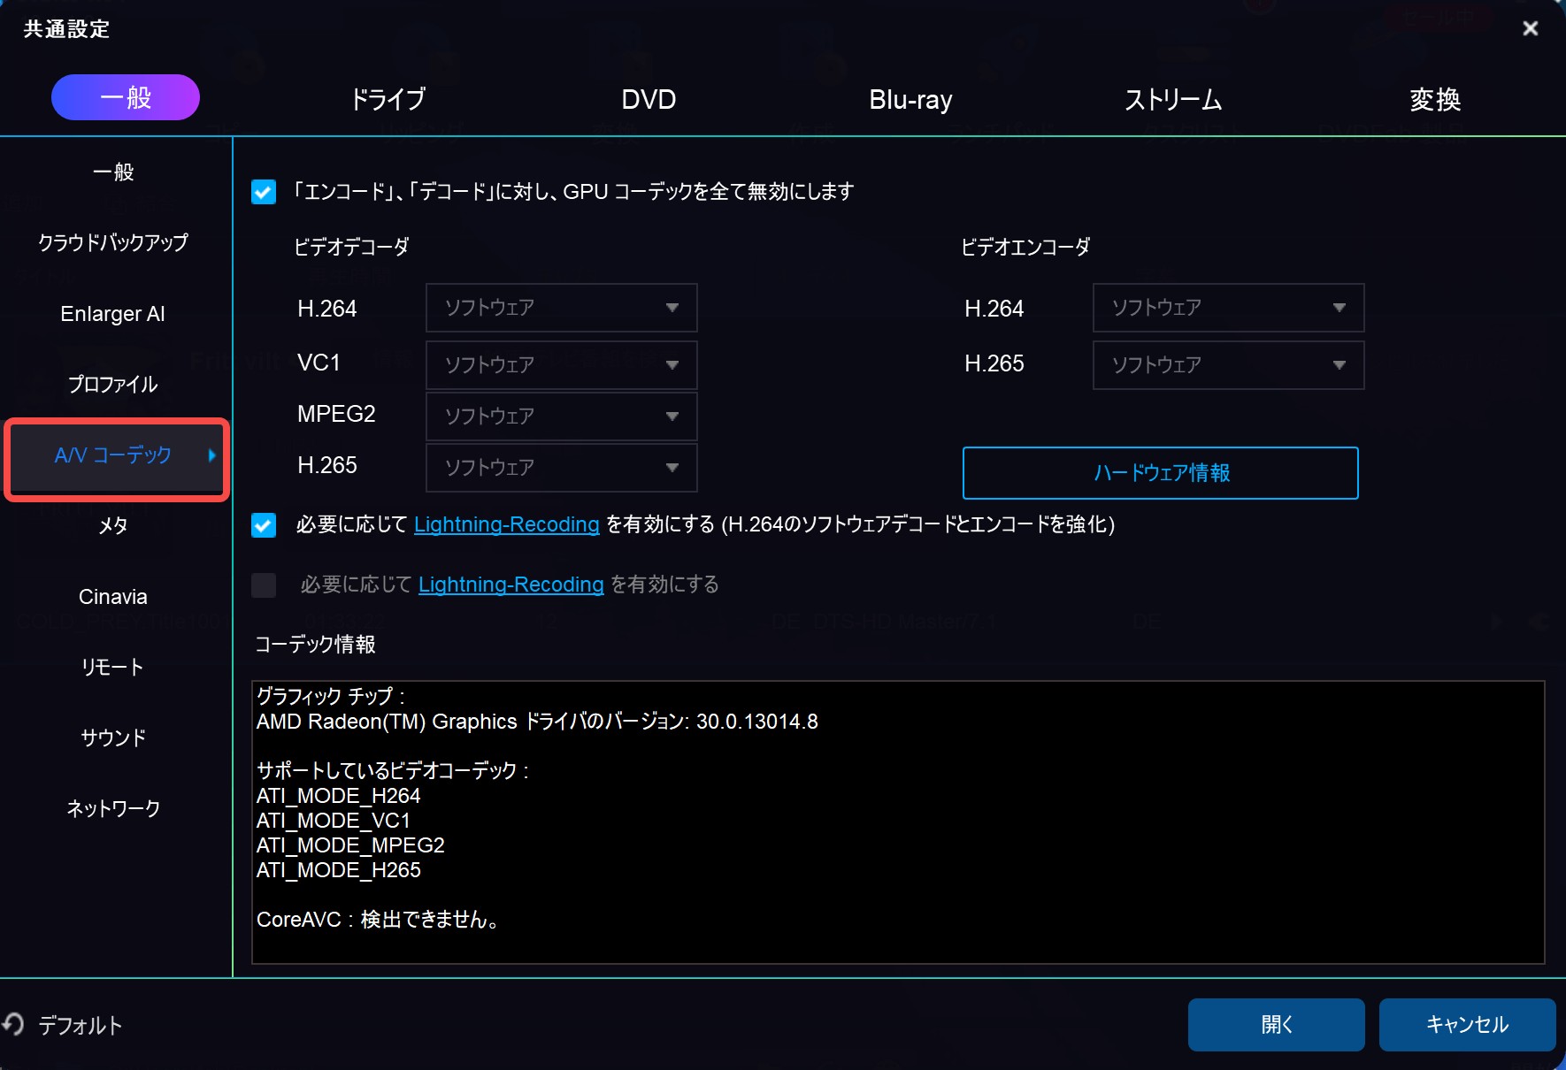Screen dimensions: 1566x1070
Task: Switch to the ドライブ tab
Action: click(388, 99)
